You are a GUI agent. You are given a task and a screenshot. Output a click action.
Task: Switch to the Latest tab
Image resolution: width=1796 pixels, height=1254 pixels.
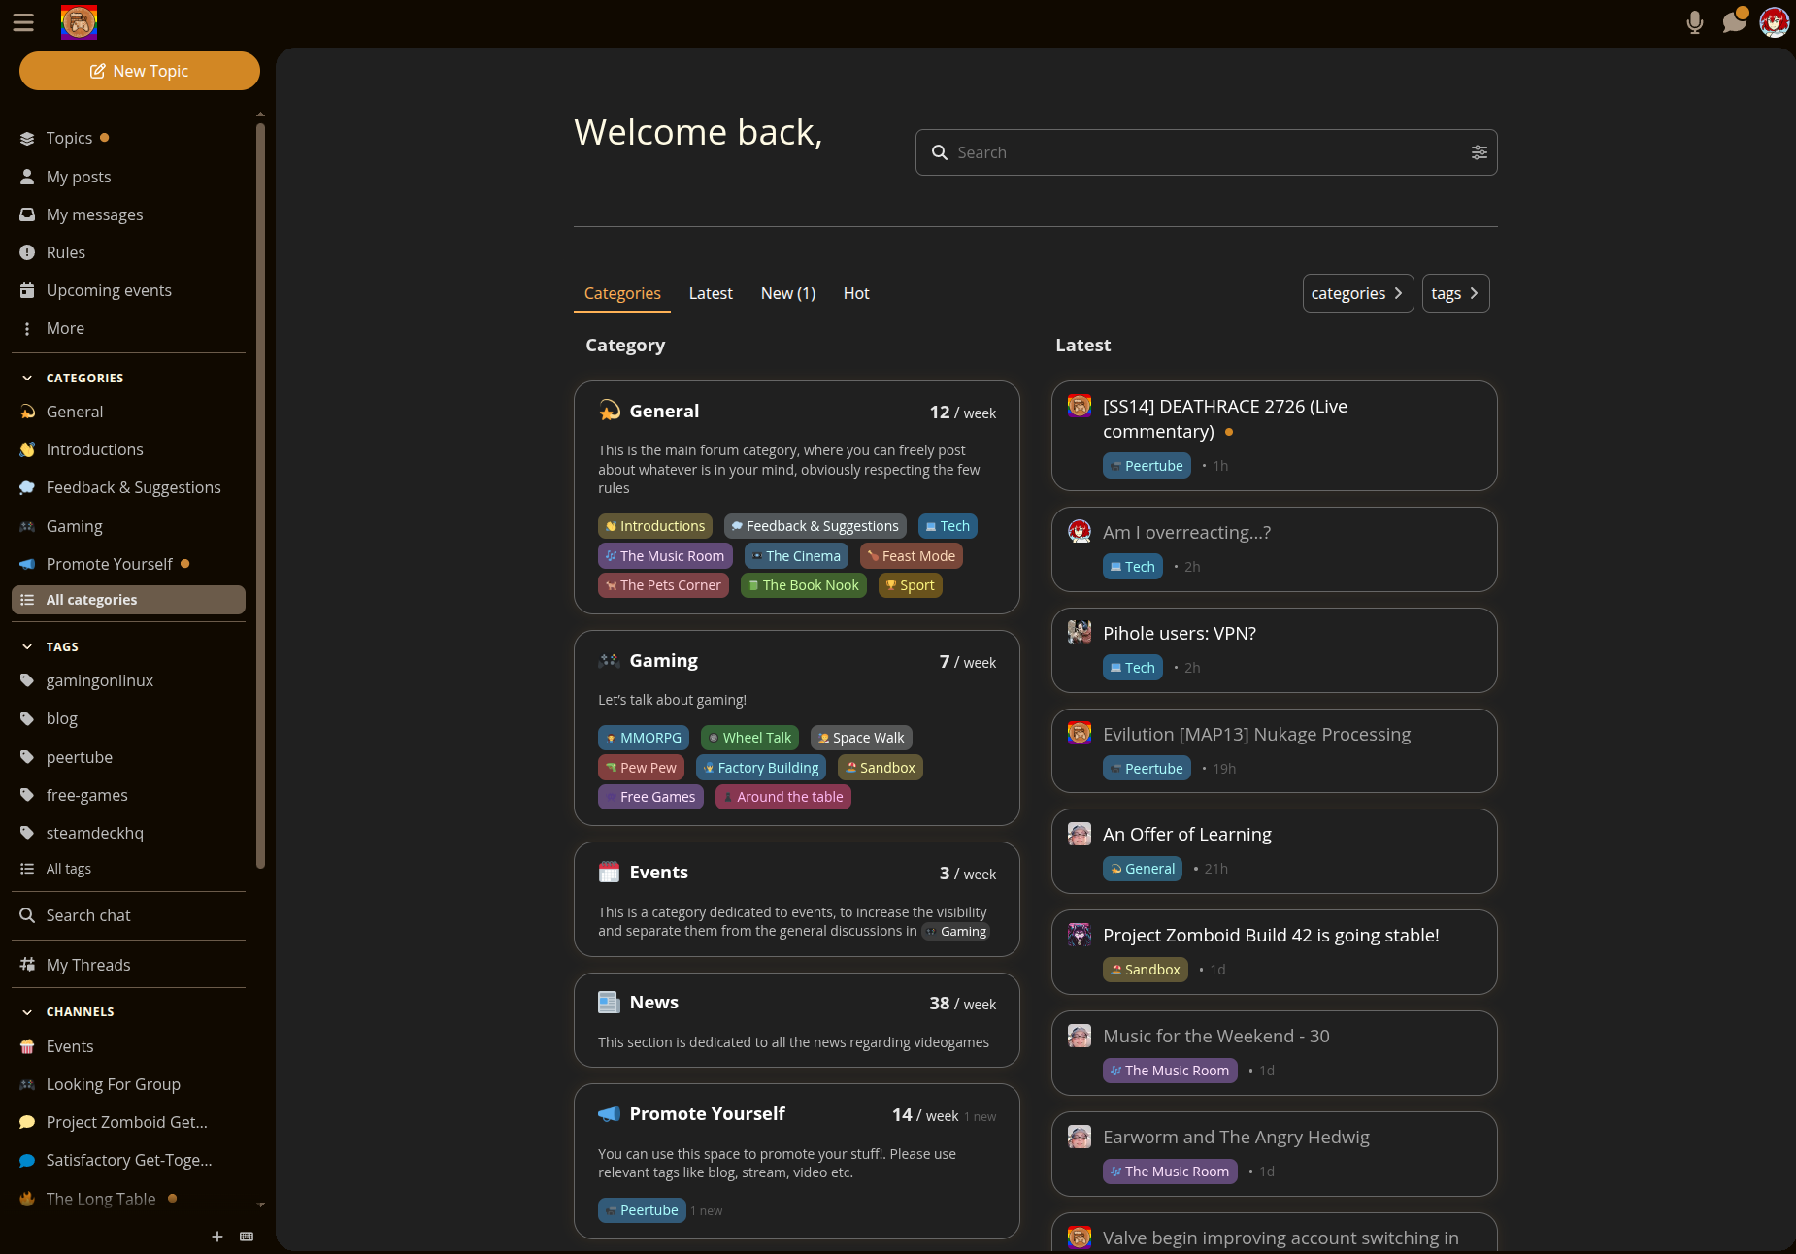pyautogui.click(x=711, y=293)
